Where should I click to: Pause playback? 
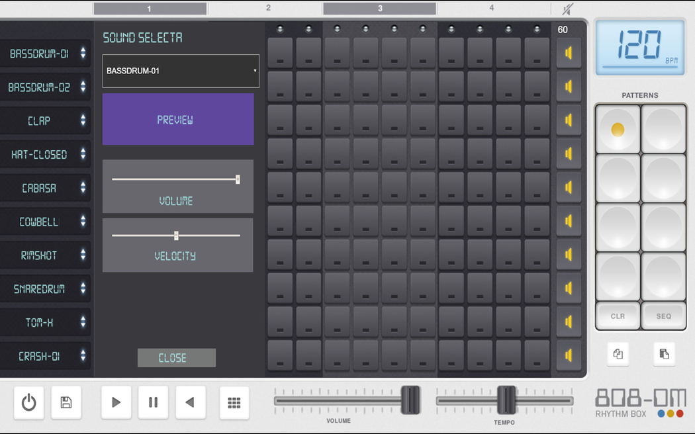pos(153,402)
